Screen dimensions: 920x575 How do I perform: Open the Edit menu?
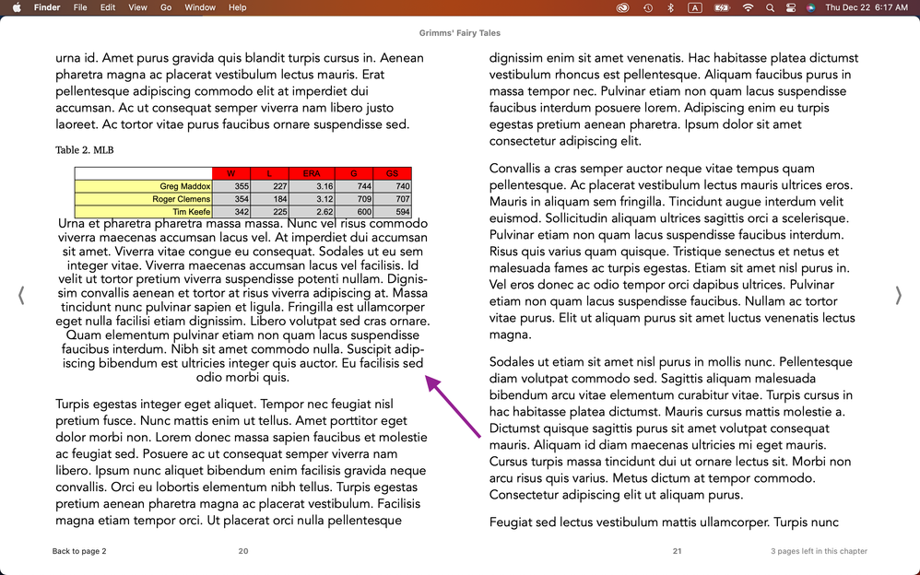point(107,7)
